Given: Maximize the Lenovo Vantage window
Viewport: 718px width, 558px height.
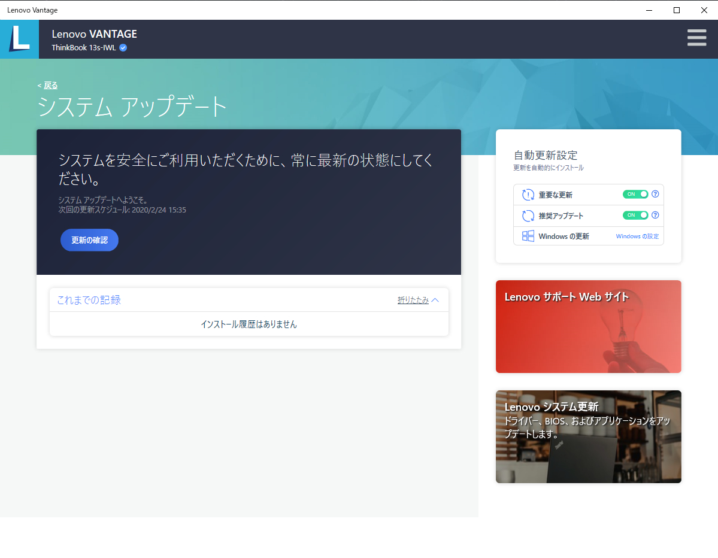Looking at the screenshot, I should click(x=676, y=10).
